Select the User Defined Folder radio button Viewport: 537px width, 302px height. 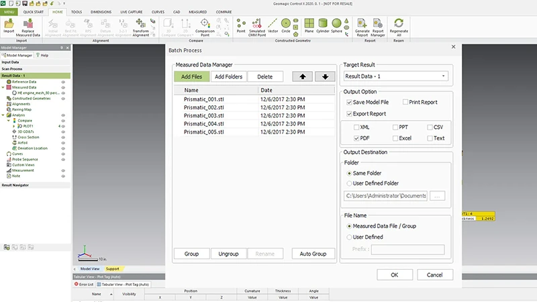(349, 183)
